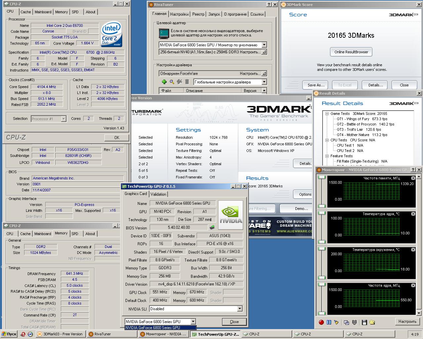
Task: Open NV40 adapter customize arrow button
Action: point(264,52)
